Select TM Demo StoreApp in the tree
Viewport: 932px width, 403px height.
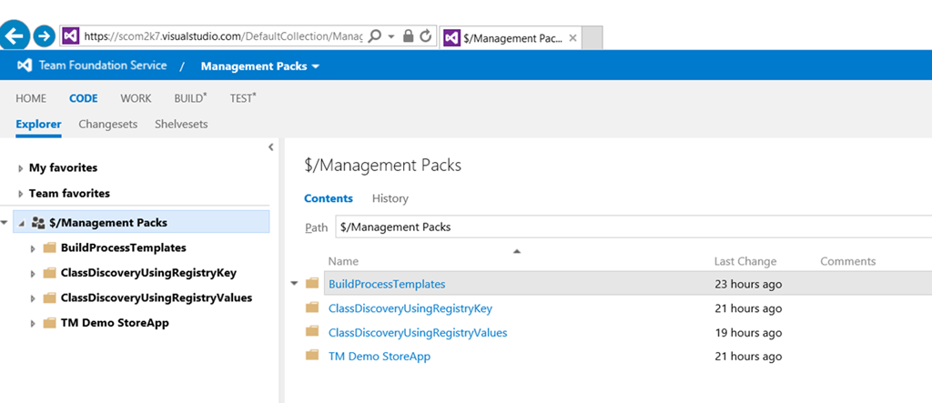[115, 323]
